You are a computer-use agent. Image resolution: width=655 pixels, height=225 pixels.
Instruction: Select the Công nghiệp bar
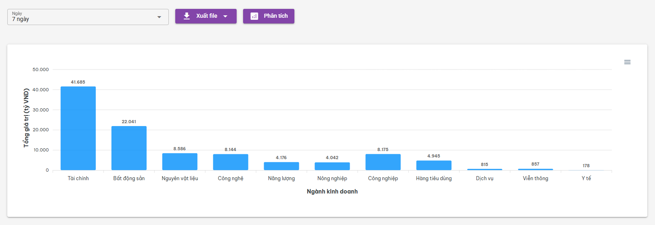pyautogui.click(x=383, y=162)
